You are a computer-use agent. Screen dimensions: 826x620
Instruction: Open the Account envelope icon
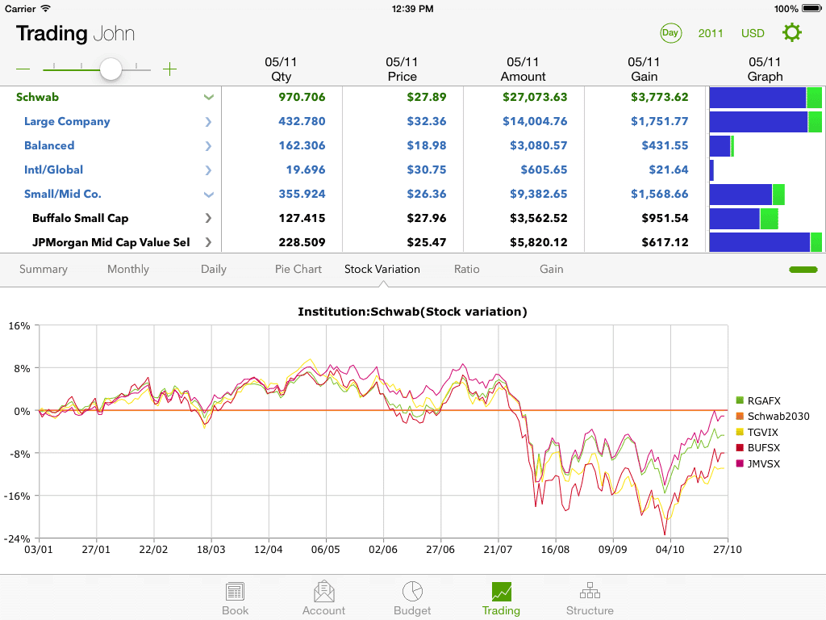click(x=323, y=592)
